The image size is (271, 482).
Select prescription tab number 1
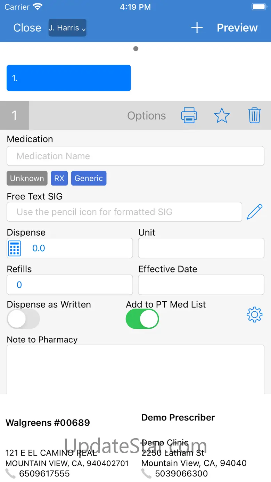69,78
